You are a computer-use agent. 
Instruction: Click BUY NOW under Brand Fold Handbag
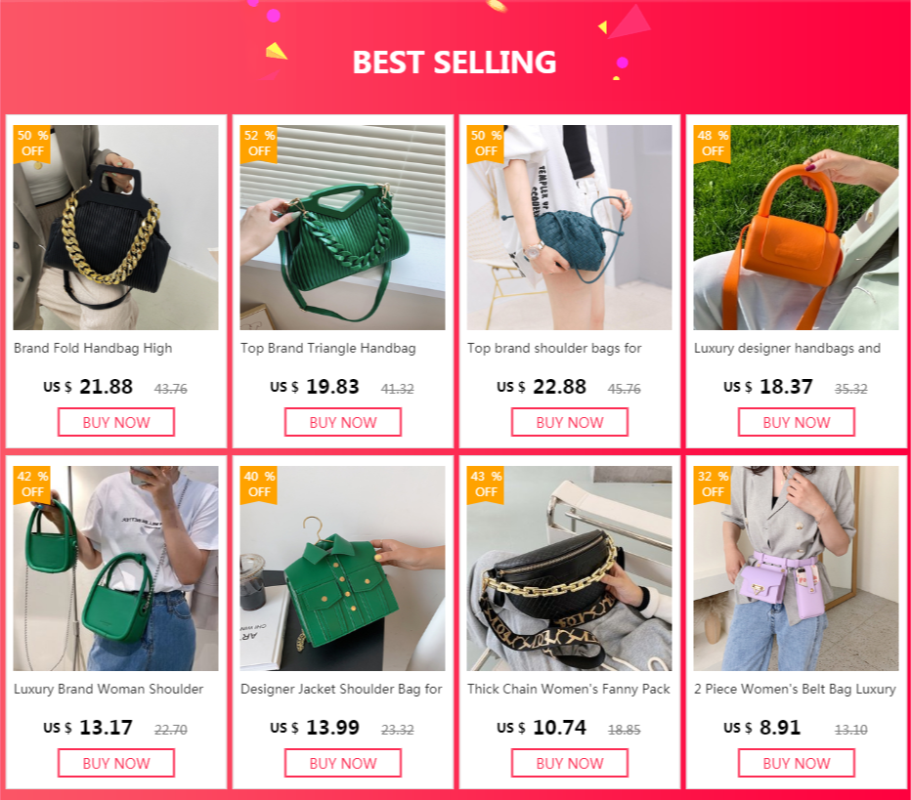coord(116,422)
